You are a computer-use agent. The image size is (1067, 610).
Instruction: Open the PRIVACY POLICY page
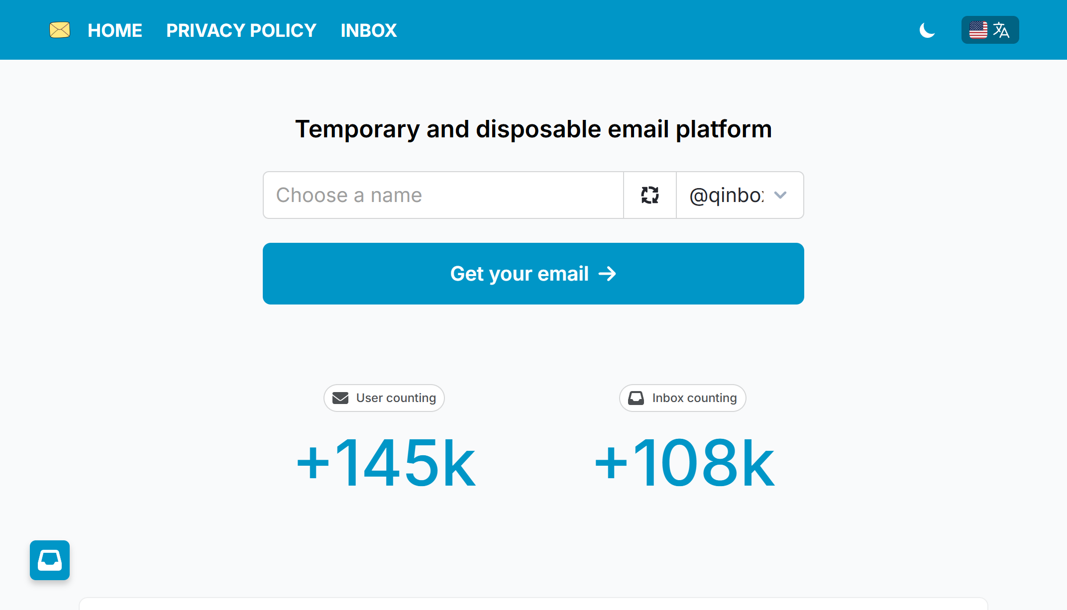tap(241, 30)
